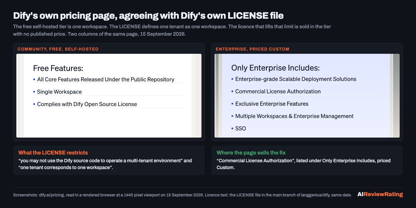Viewport: 416px width, 208px height.
Task: Click the 'Free Features:' heading
Action: 58,68
